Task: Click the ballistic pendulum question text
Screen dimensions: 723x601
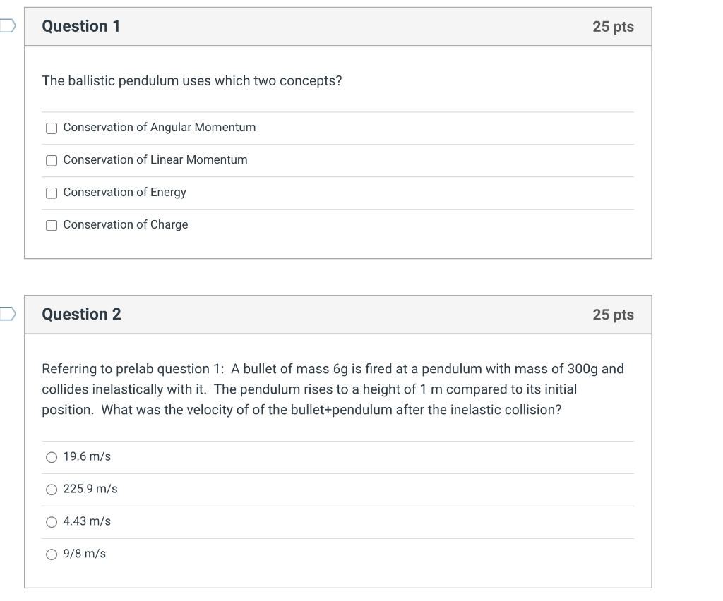Action: 192,81
